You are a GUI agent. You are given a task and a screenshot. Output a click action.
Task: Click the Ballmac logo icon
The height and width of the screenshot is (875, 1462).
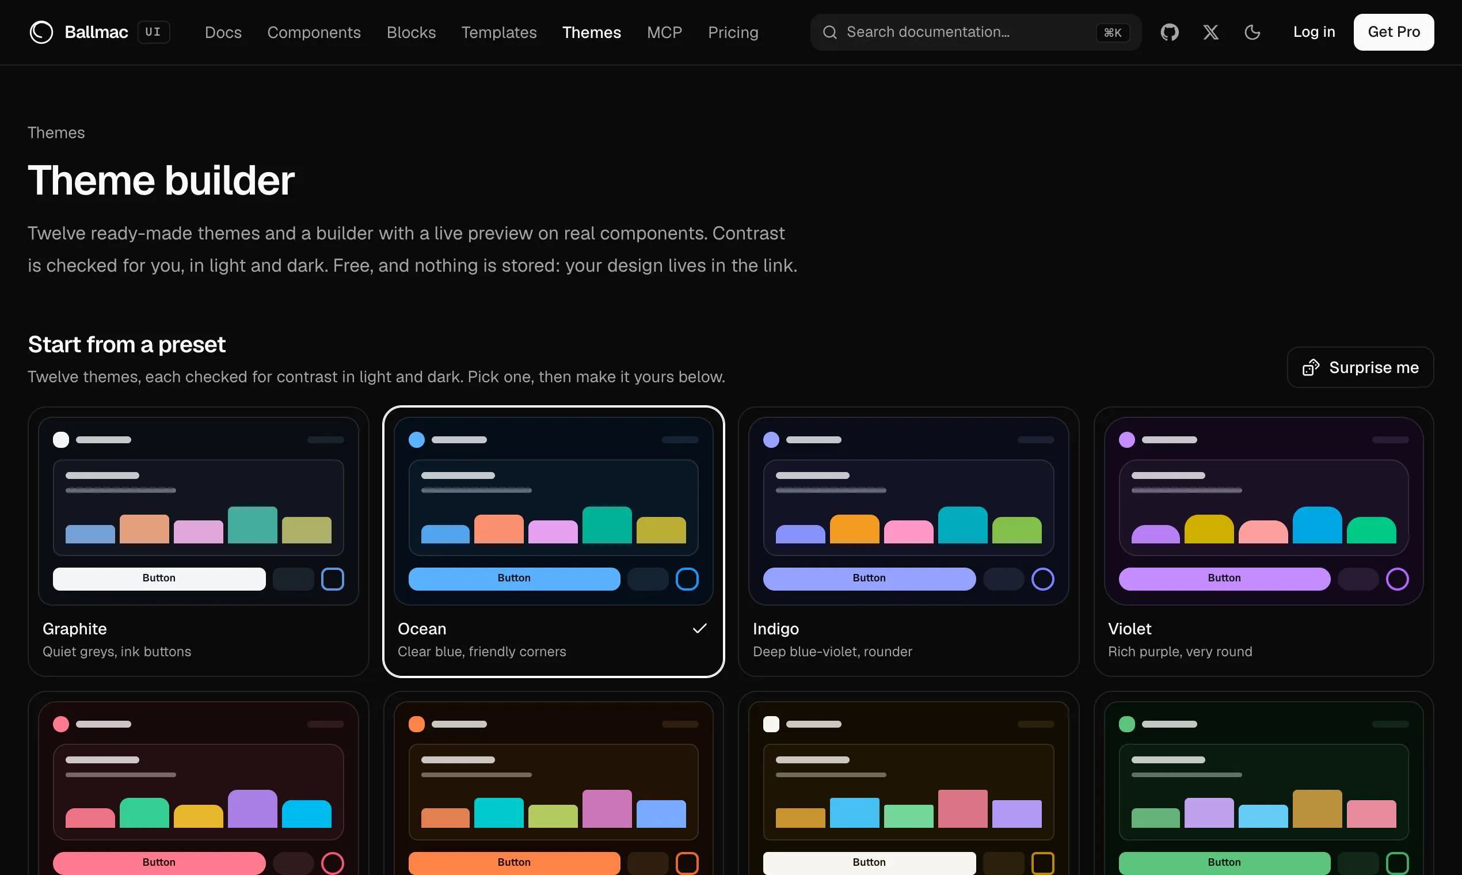(x=41, y=32)
